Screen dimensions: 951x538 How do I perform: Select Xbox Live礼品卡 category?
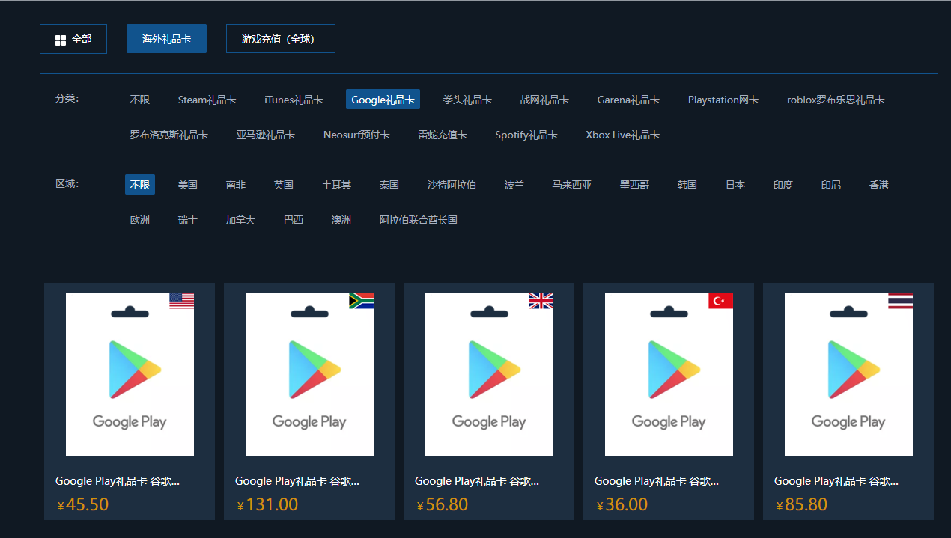click(623, 135)
